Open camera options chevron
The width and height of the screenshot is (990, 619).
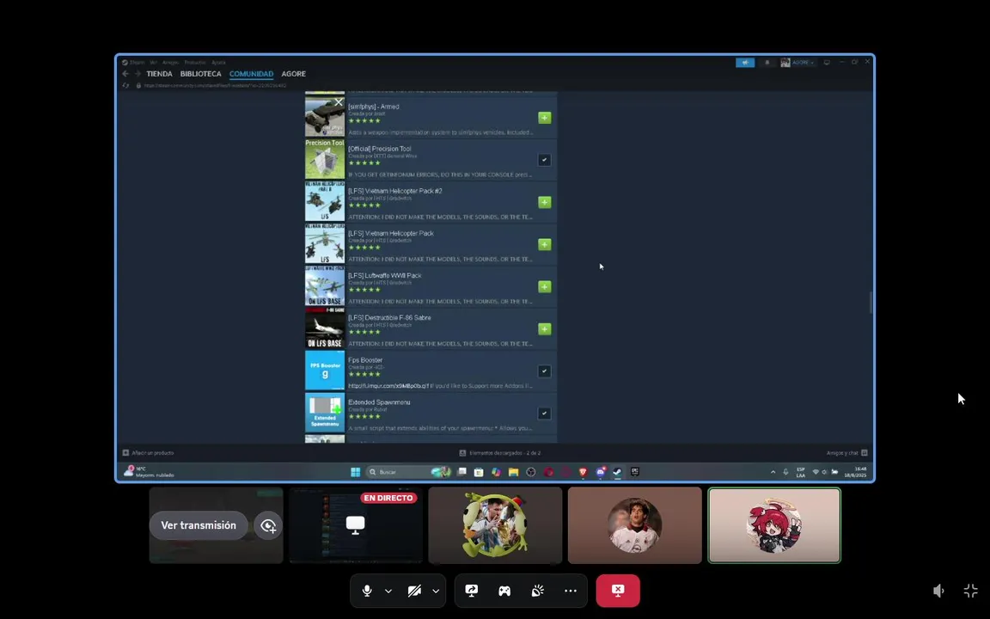(x=436, y=591)
